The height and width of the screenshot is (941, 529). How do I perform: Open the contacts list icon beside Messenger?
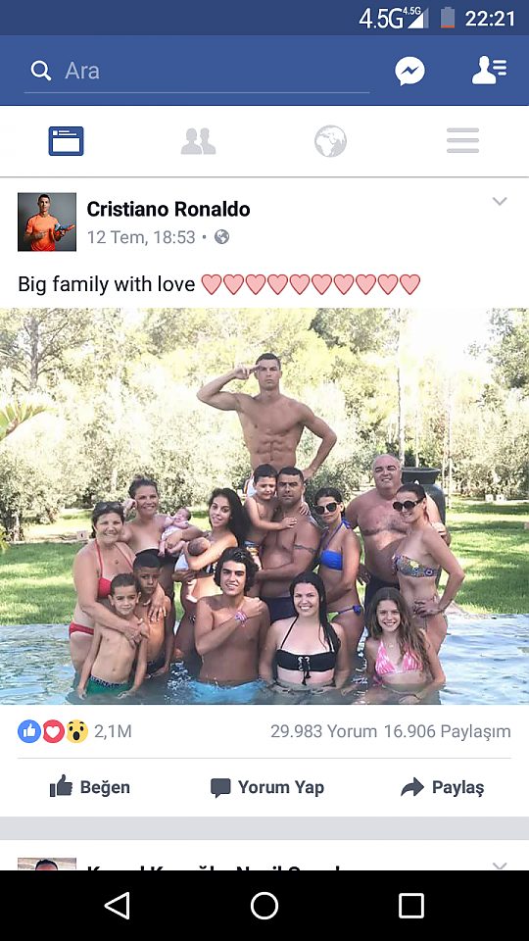pos(489,71)
